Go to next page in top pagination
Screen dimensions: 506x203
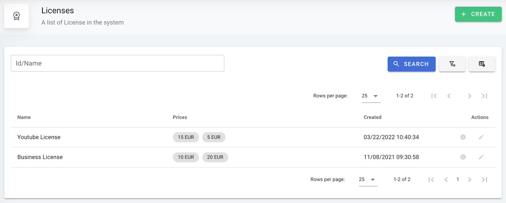click(x=470, y=96)
